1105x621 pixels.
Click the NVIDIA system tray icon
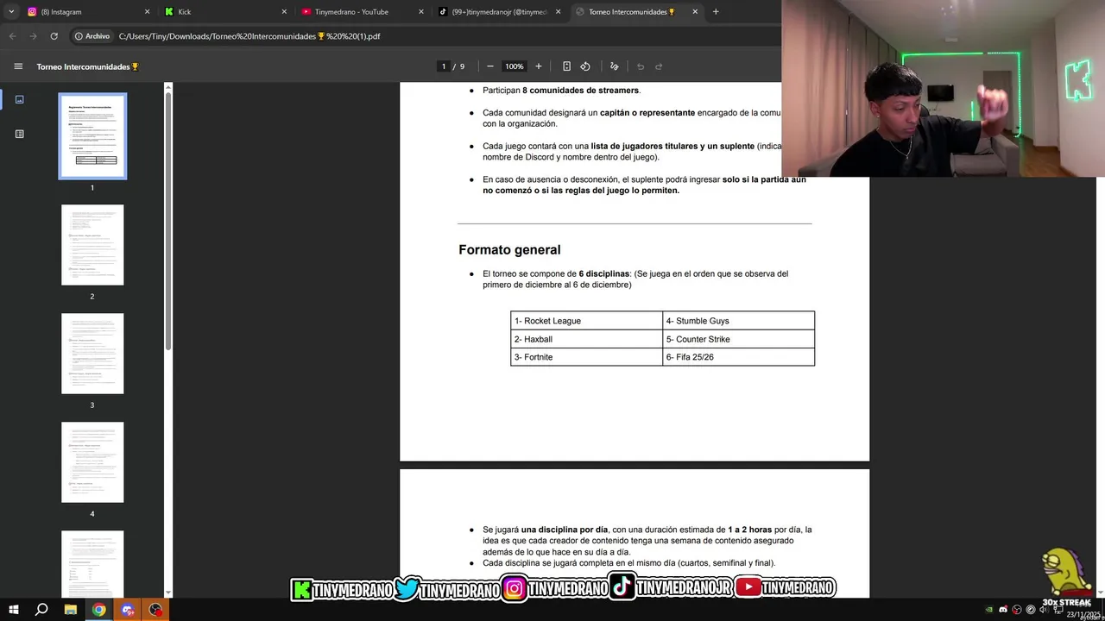click(x=988, y=610)
